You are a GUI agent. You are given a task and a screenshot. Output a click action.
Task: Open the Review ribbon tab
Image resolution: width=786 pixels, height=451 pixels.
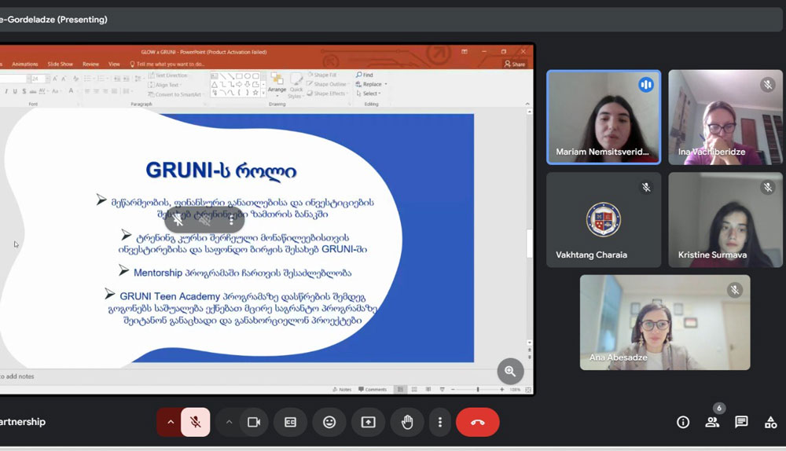point(90,64)
